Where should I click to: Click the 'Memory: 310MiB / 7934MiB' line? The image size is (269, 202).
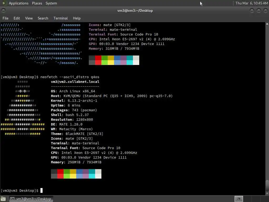pyautogui.click(x=114, y=49)
